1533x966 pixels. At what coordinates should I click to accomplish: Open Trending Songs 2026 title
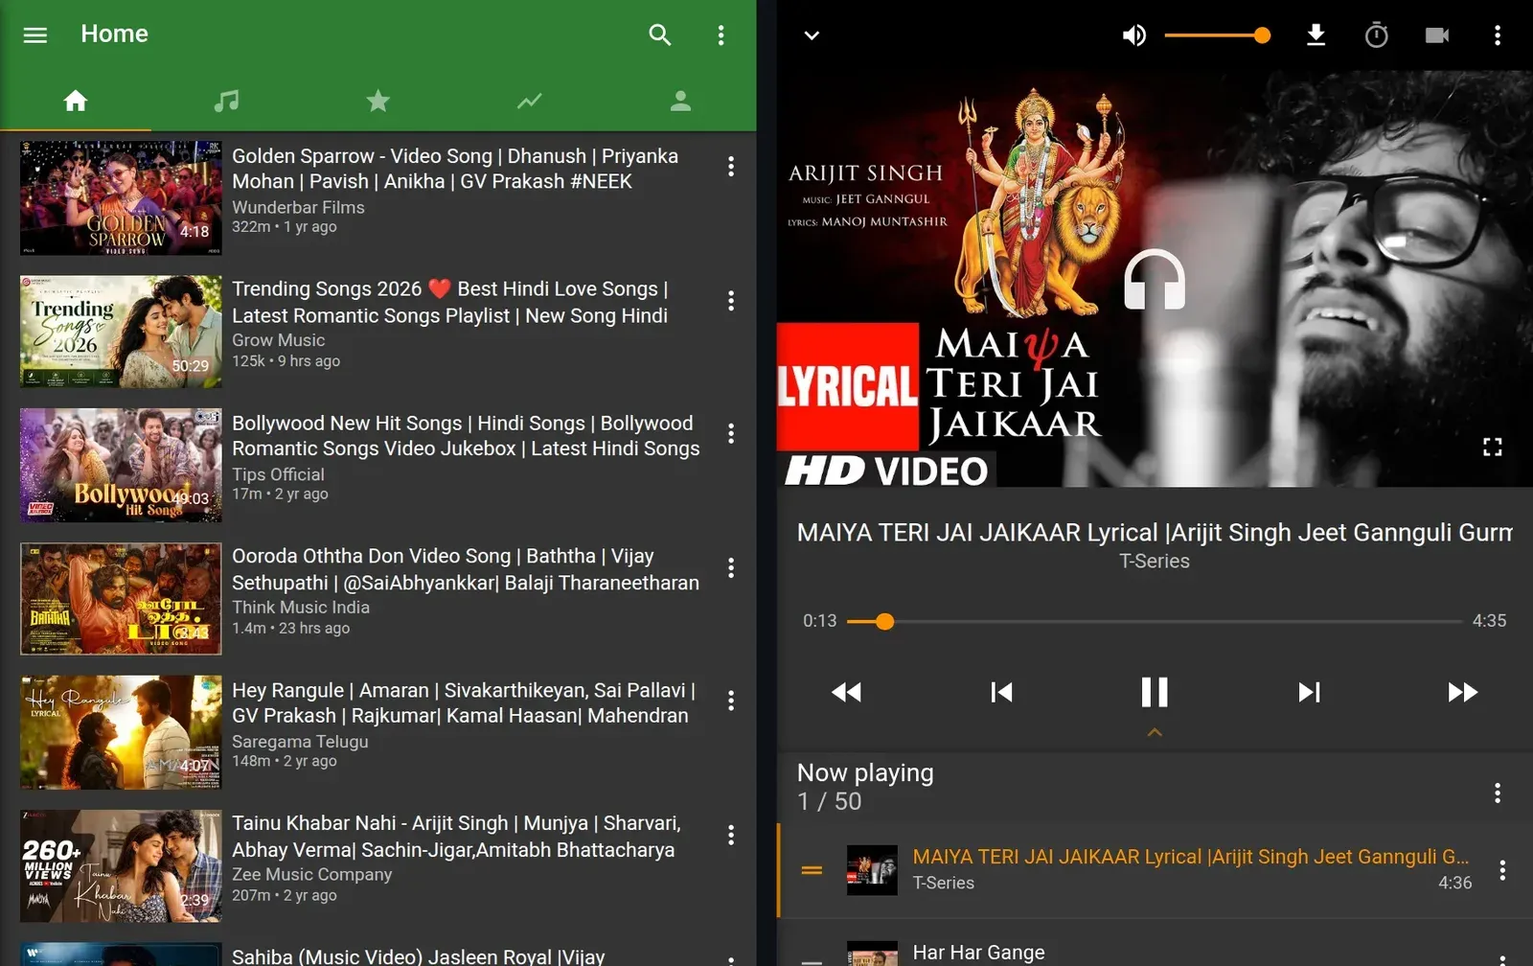450,302
